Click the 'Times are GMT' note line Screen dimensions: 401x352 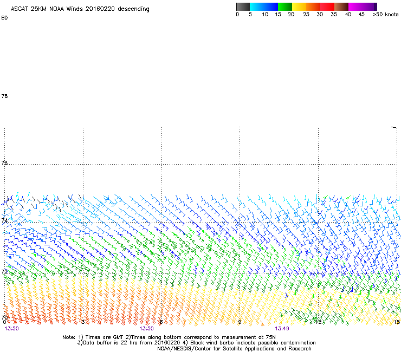[169, 337]
